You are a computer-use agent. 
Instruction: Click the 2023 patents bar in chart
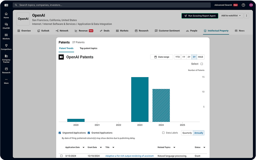click(x=140, y=99)
